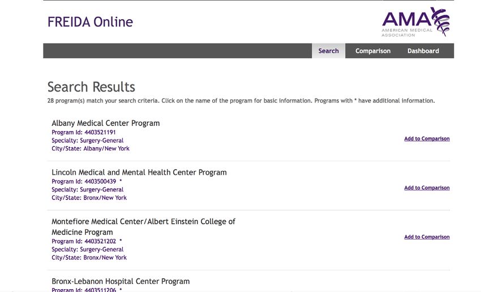Viewport: 481px width, 292px height.
Task: Add Montefiore Medical Center to comparison
Action: 427,237
